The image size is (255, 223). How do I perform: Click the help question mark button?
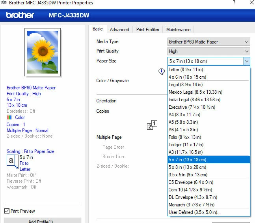(234, 2)
